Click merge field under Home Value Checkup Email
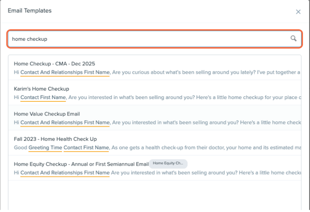This screenshot has width=310, height=212. (65, 123)
